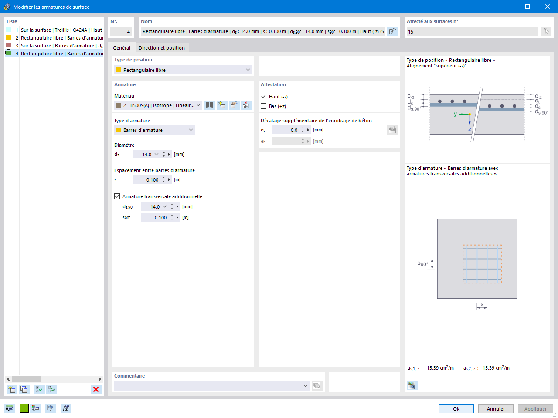The width and height of the screenshot is (558, 418).
Task: Copy the selected reinforcement list item
Action: (x=24, y=389)
